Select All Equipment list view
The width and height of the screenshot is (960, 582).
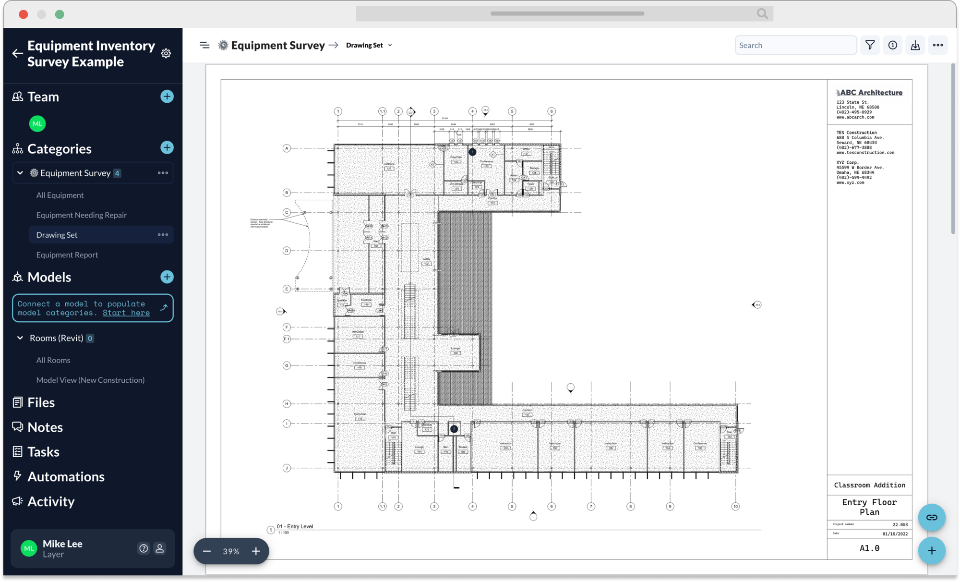[x=60, y=195]
